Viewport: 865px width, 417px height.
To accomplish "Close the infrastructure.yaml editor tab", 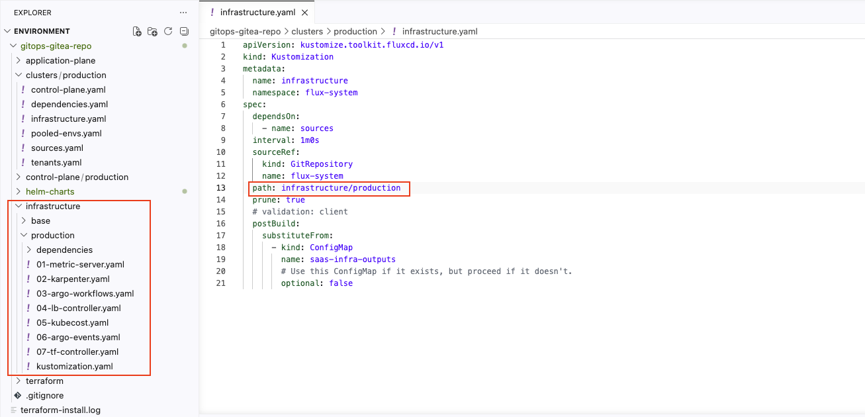I will pyautogui.click(x=304, y=13).
